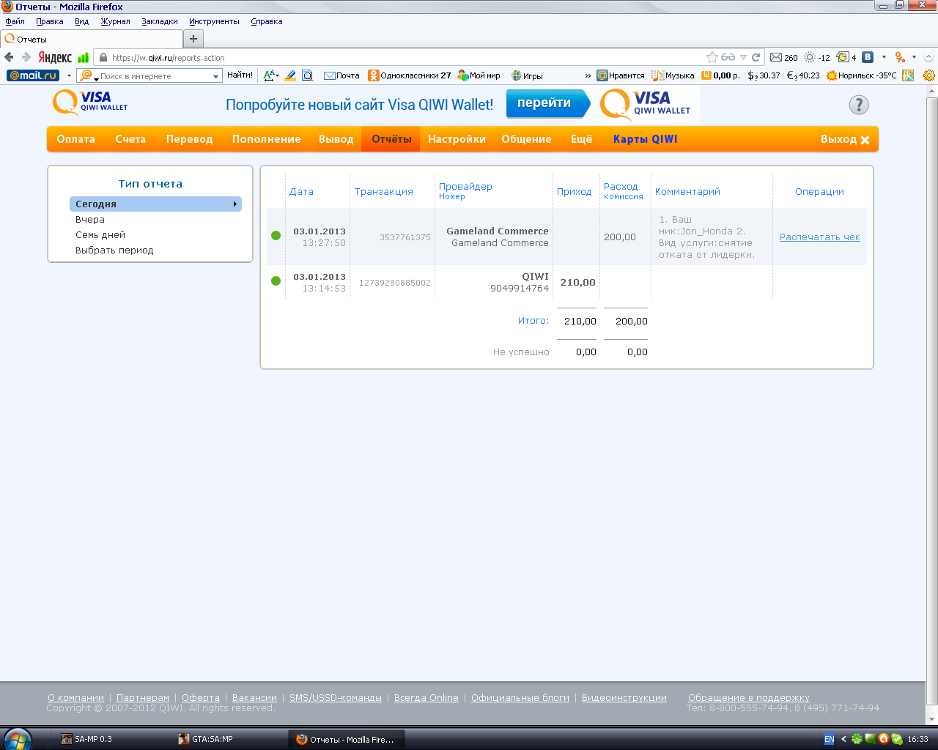Click Распечатать чек link
This screenshot has width=938, height=750.
point(820,237)
